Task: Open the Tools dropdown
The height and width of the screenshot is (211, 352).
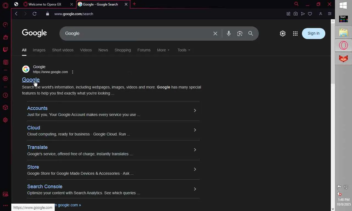Action: tap(184, 50)
